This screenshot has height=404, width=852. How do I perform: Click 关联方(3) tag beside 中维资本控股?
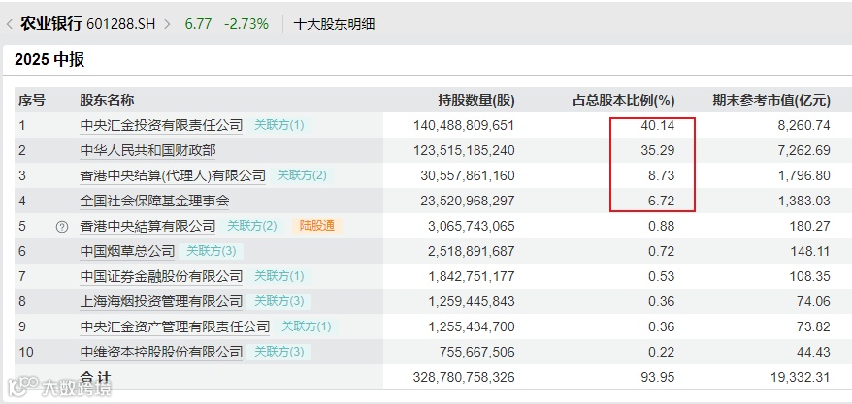279,352
